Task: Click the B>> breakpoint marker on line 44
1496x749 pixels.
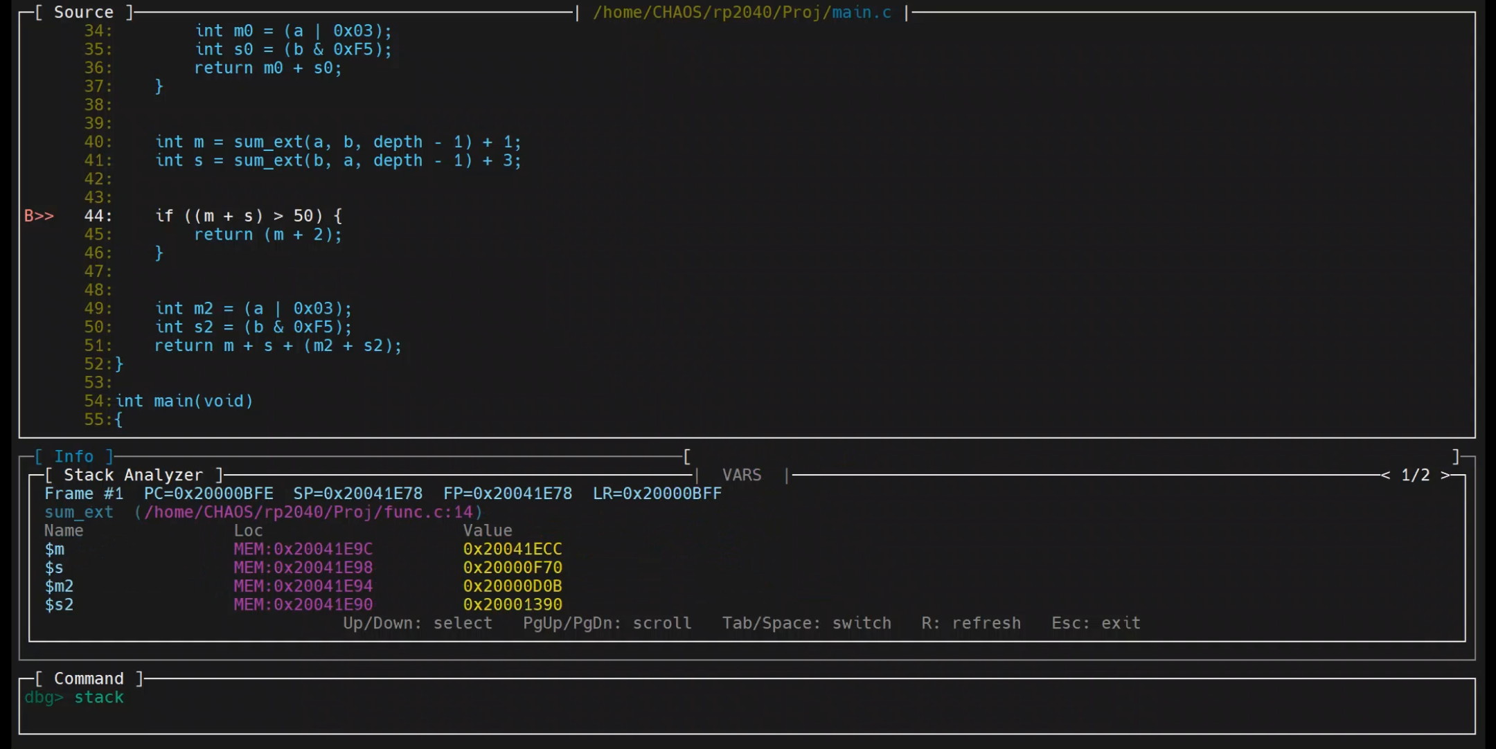Action: [39, 216]
